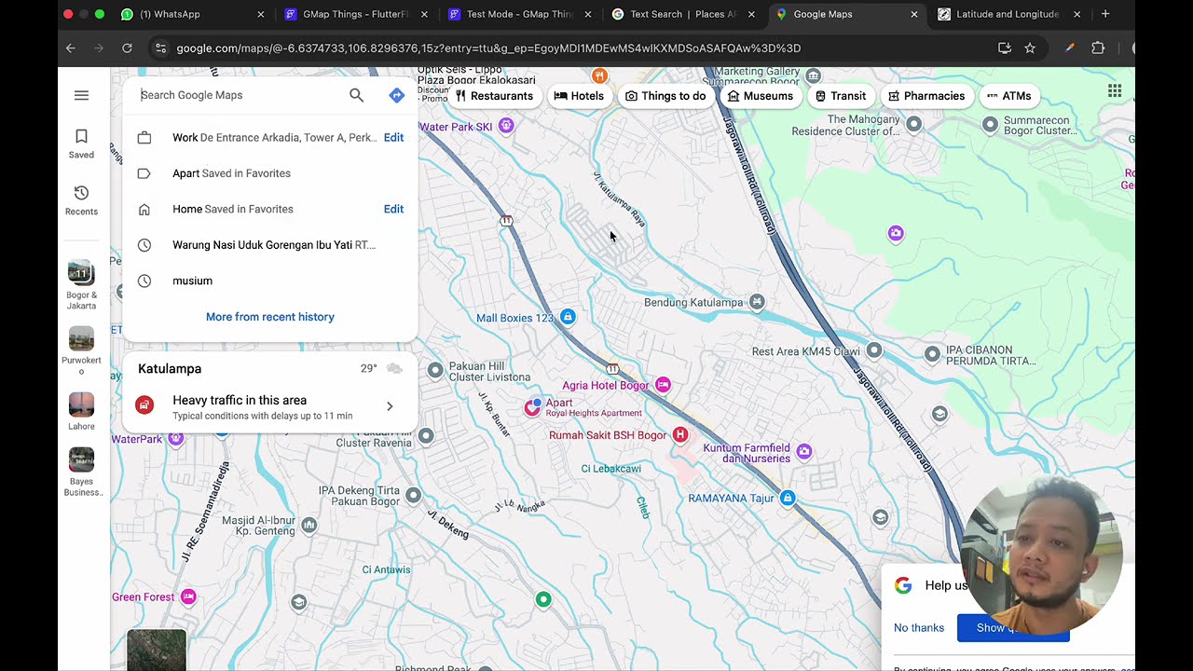
Task: Bookmark this page with the star icon
Action: (1030, 48)
